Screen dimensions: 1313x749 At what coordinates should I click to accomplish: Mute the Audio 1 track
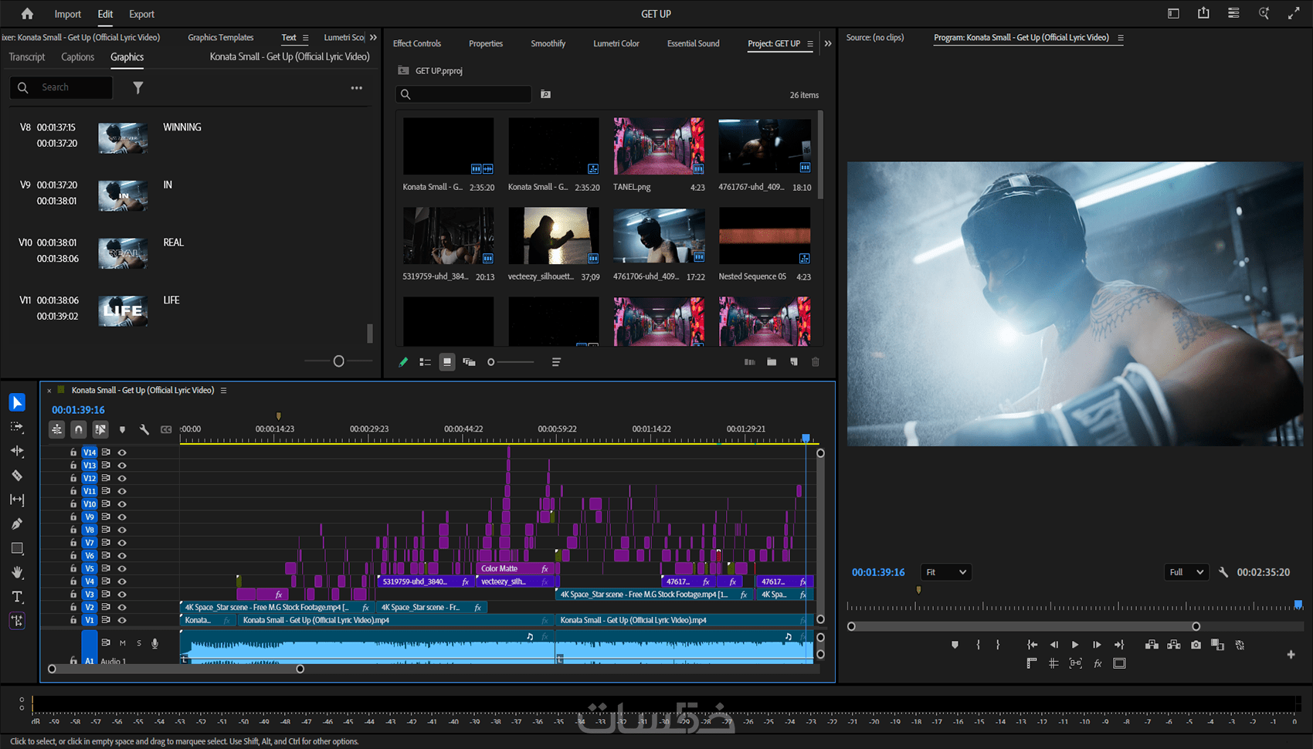click(122, 642)
